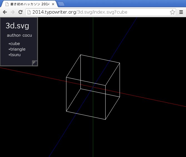
Task: Click the 'author: cocu' text
Action: pyautogui.click(x=19, y=35)
